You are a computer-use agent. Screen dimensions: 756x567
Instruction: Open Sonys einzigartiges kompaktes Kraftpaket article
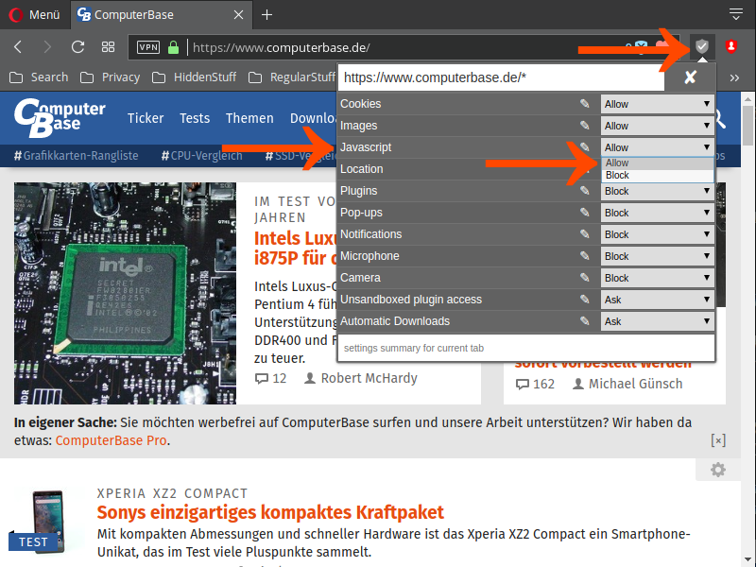[270, 512]
